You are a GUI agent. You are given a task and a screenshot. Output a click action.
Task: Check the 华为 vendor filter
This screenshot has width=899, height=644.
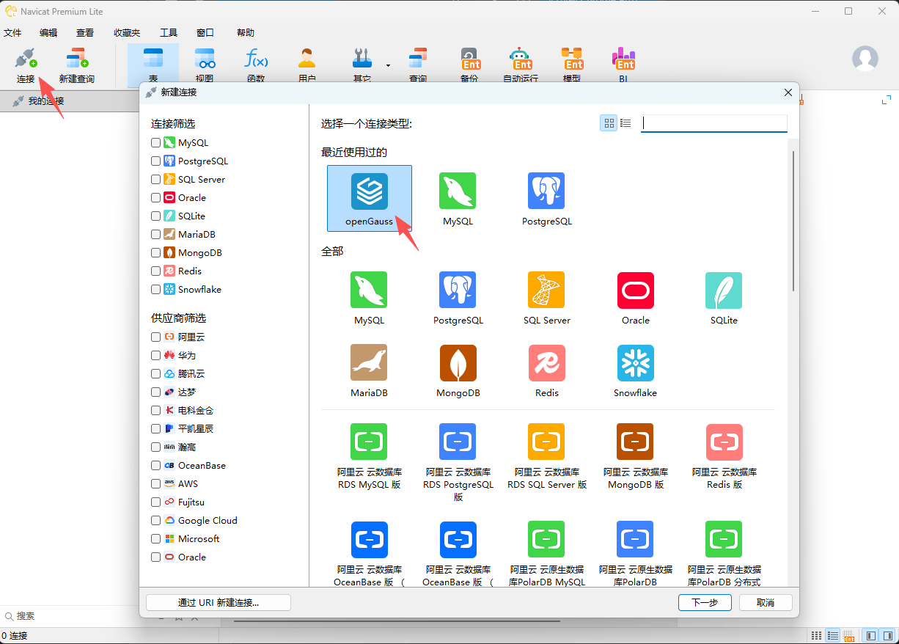pyautogui.click(x=155, y=356)
